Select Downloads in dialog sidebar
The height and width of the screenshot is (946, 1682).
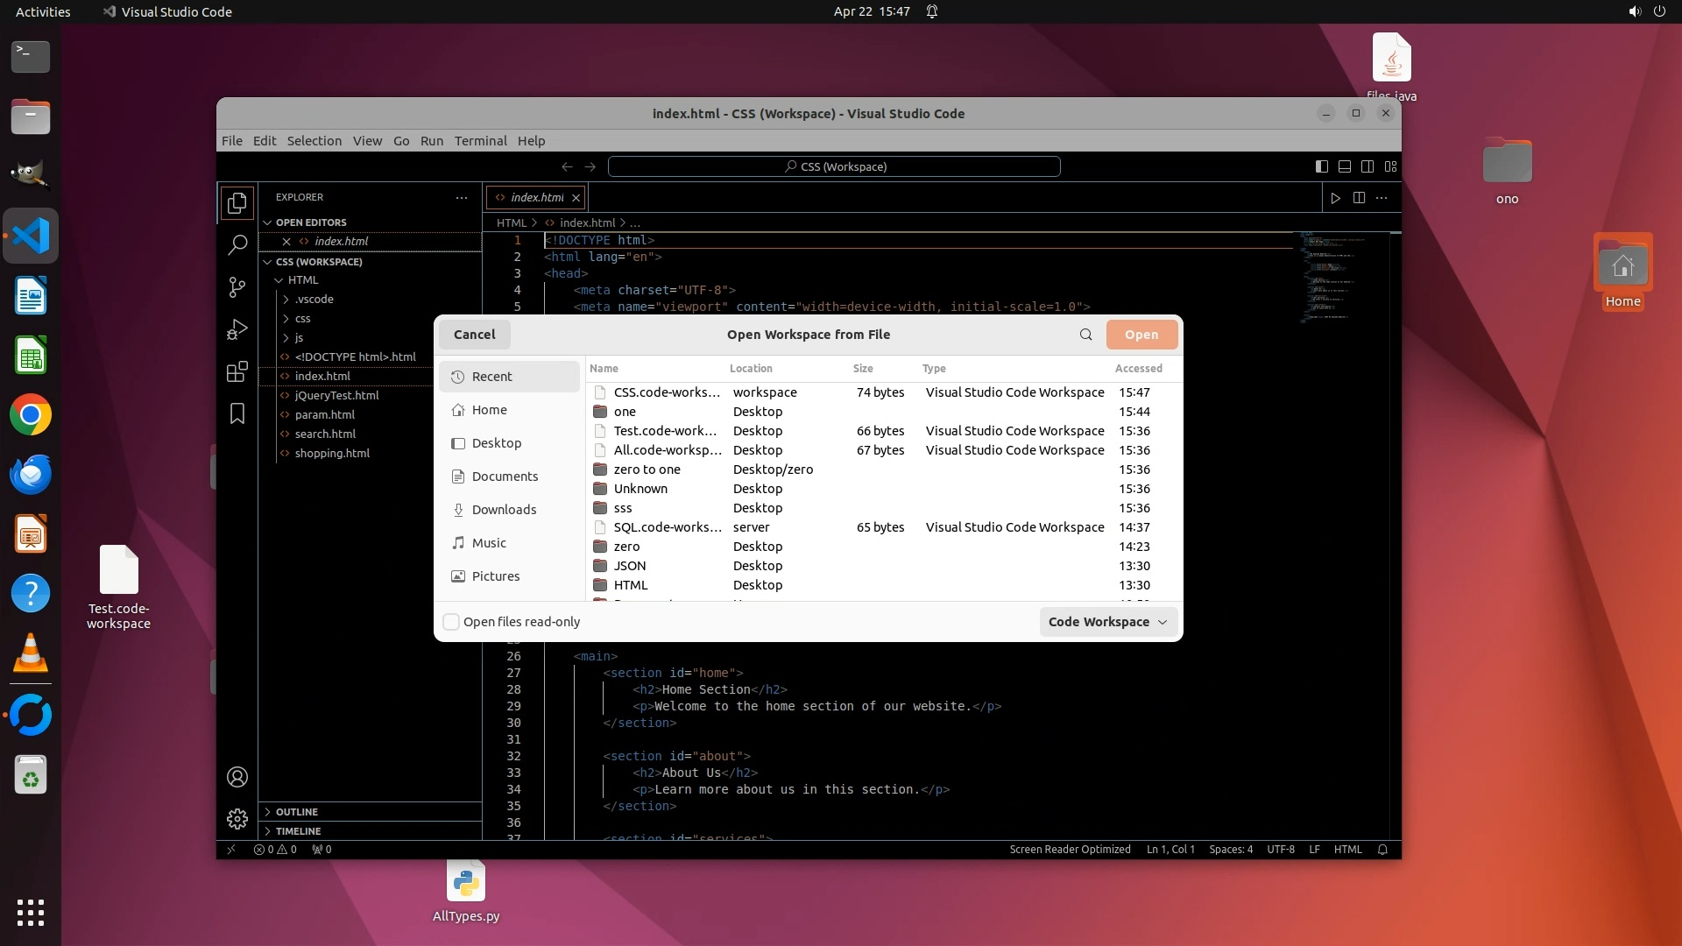[504, 510]
